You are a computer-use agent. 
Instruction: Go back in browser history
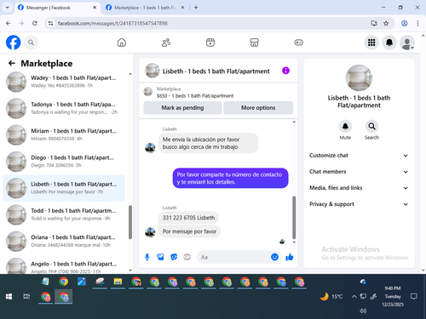[x=9, y=23]
